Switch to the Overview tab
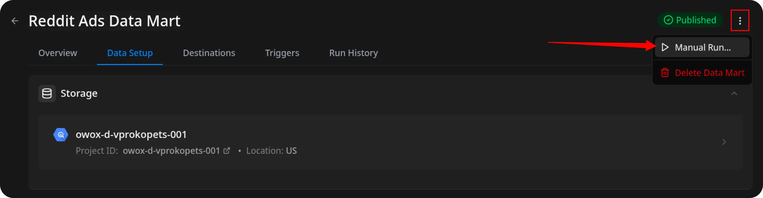This screenshot has height=198, width=763. click(x=58, y=53)
